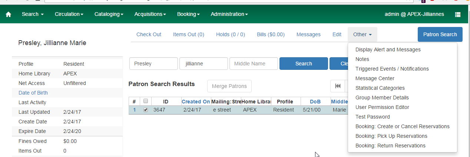
Task: Expand the Cataloging menu
Action: [x=109, y=14]
